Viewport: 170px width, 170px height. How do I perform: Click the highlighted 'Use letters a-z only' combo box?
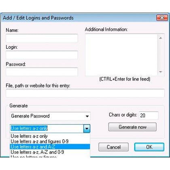(x=47, y=128)
